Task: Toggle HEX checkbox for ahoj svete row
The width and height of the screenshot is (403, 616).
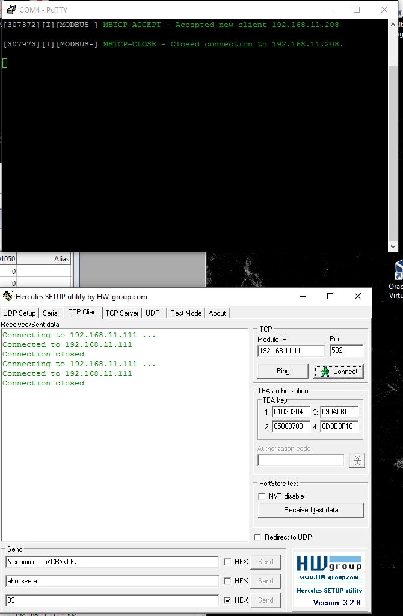Action: tap(227, 581)
